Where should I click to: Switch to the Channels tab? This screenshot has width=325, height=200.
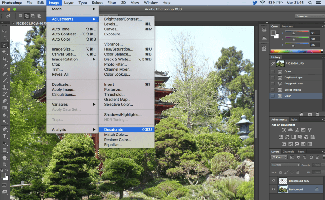point(288,152)
